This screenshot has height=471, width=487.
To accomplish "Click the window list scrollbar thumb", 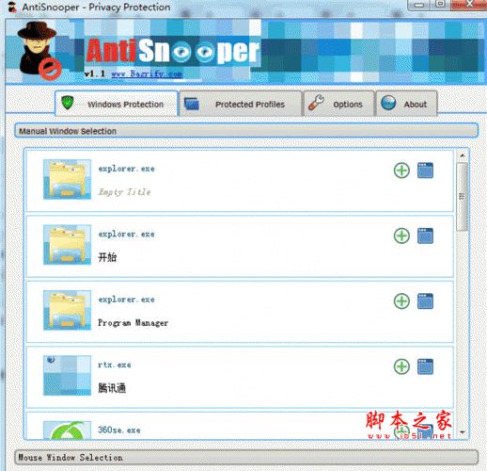I will click(x=462, y=197).
